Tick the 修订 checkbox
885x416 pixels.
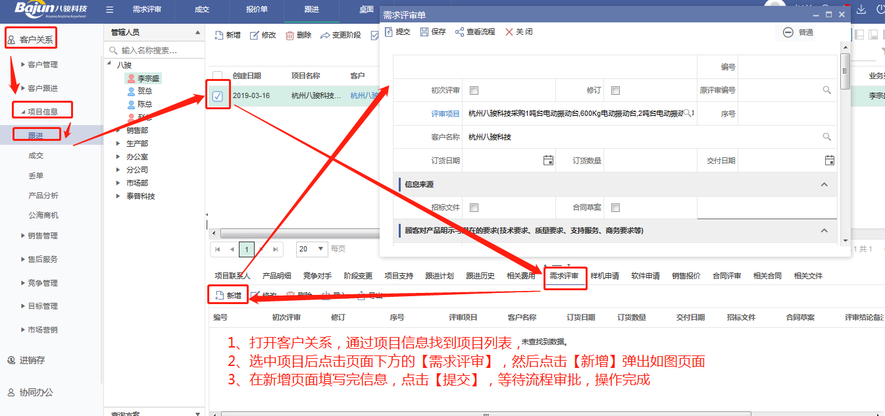[616, 91]
